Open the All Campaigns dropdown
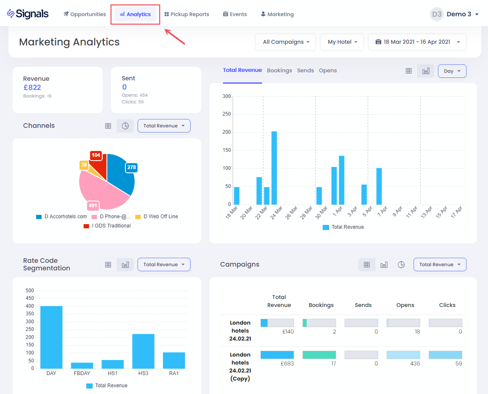Viewport: 488px width, 394px height. (x=286, y=42)
